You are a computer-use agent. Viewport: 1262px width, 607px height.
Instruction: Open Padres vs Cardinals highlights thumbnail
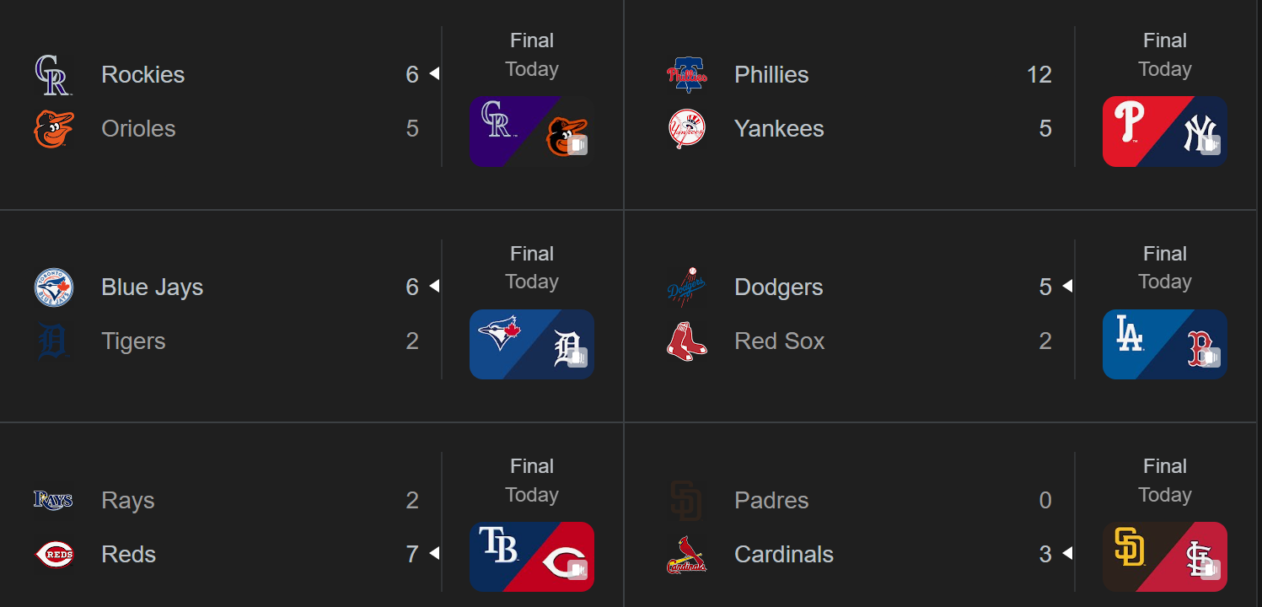(1164, 556)
